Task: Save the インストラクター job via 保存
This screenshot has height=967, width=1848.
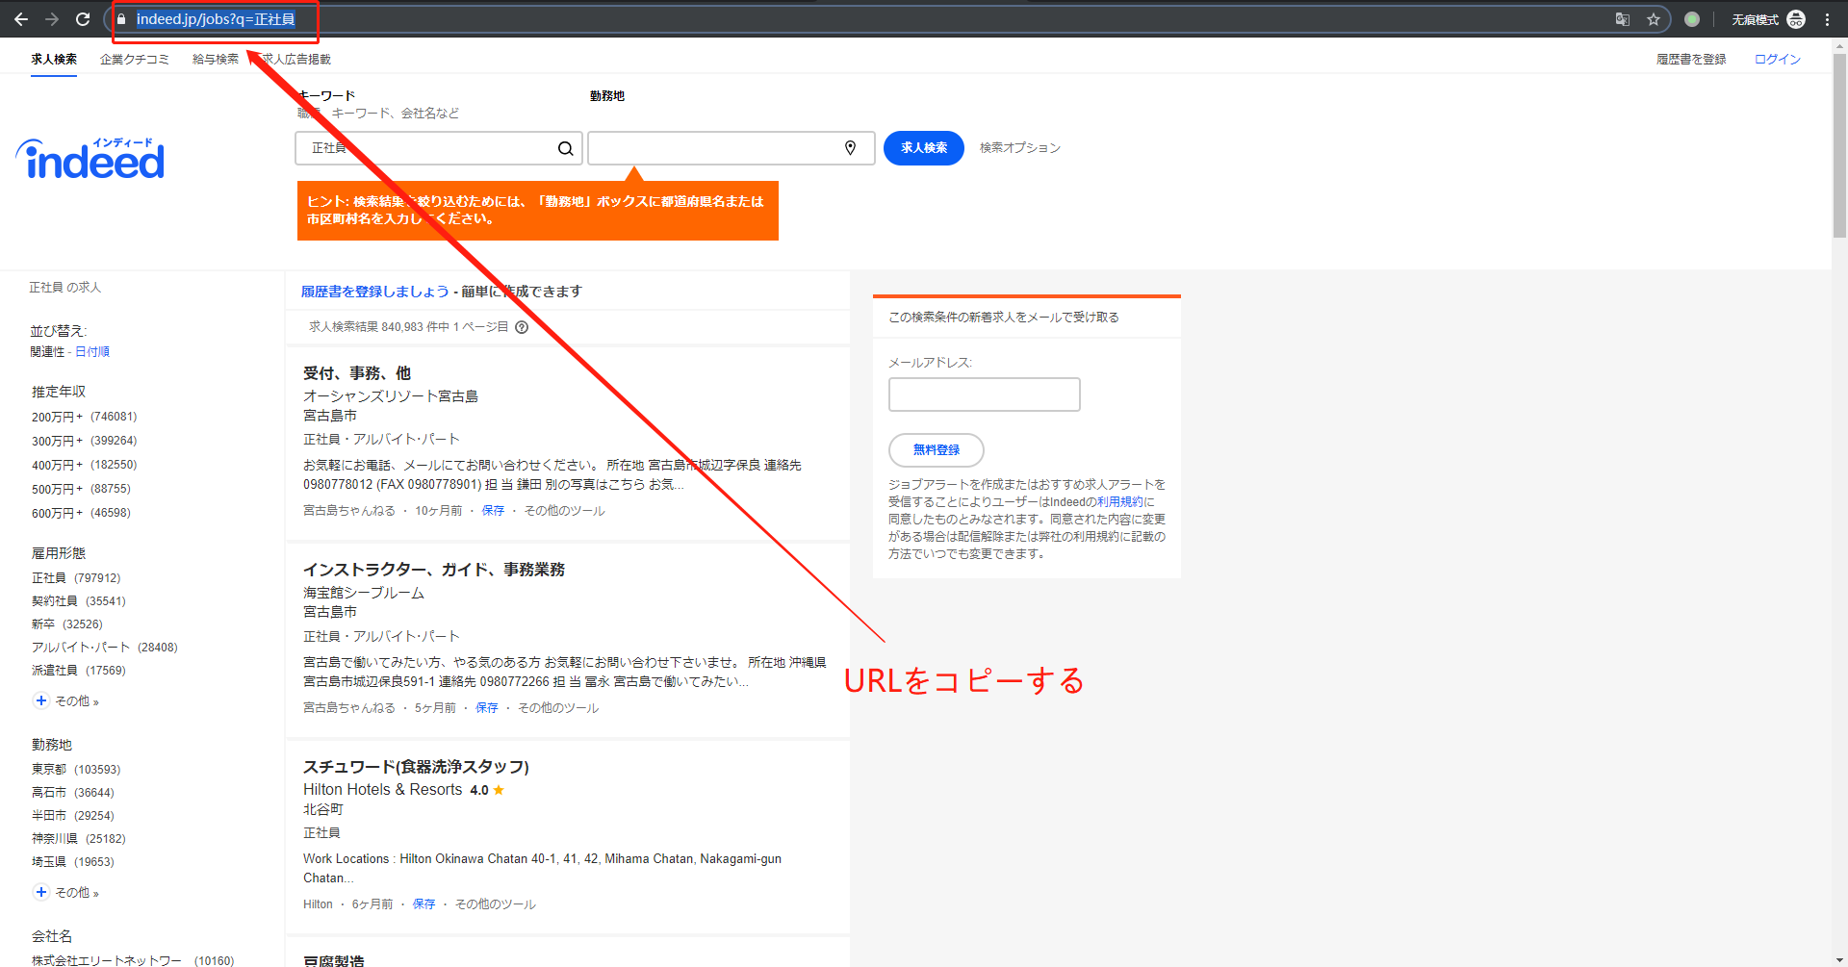Action: pos(487,708)
